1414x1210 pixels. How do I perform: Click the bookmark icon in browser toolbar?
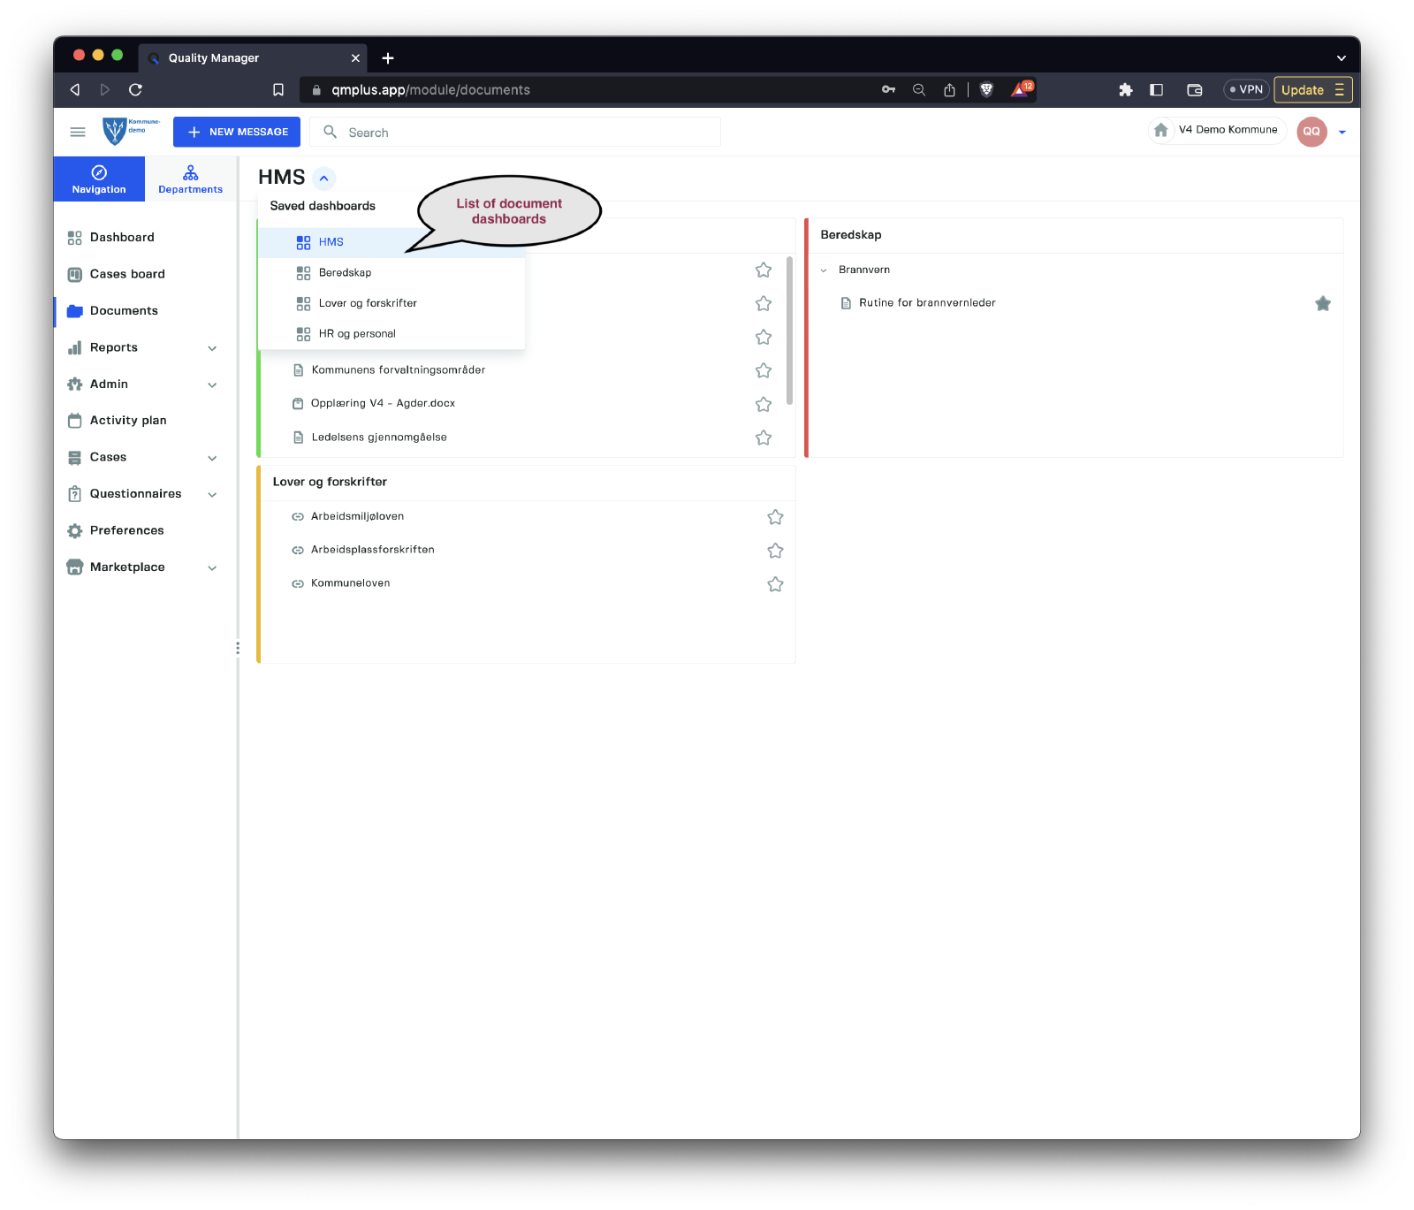pos(278,89)
